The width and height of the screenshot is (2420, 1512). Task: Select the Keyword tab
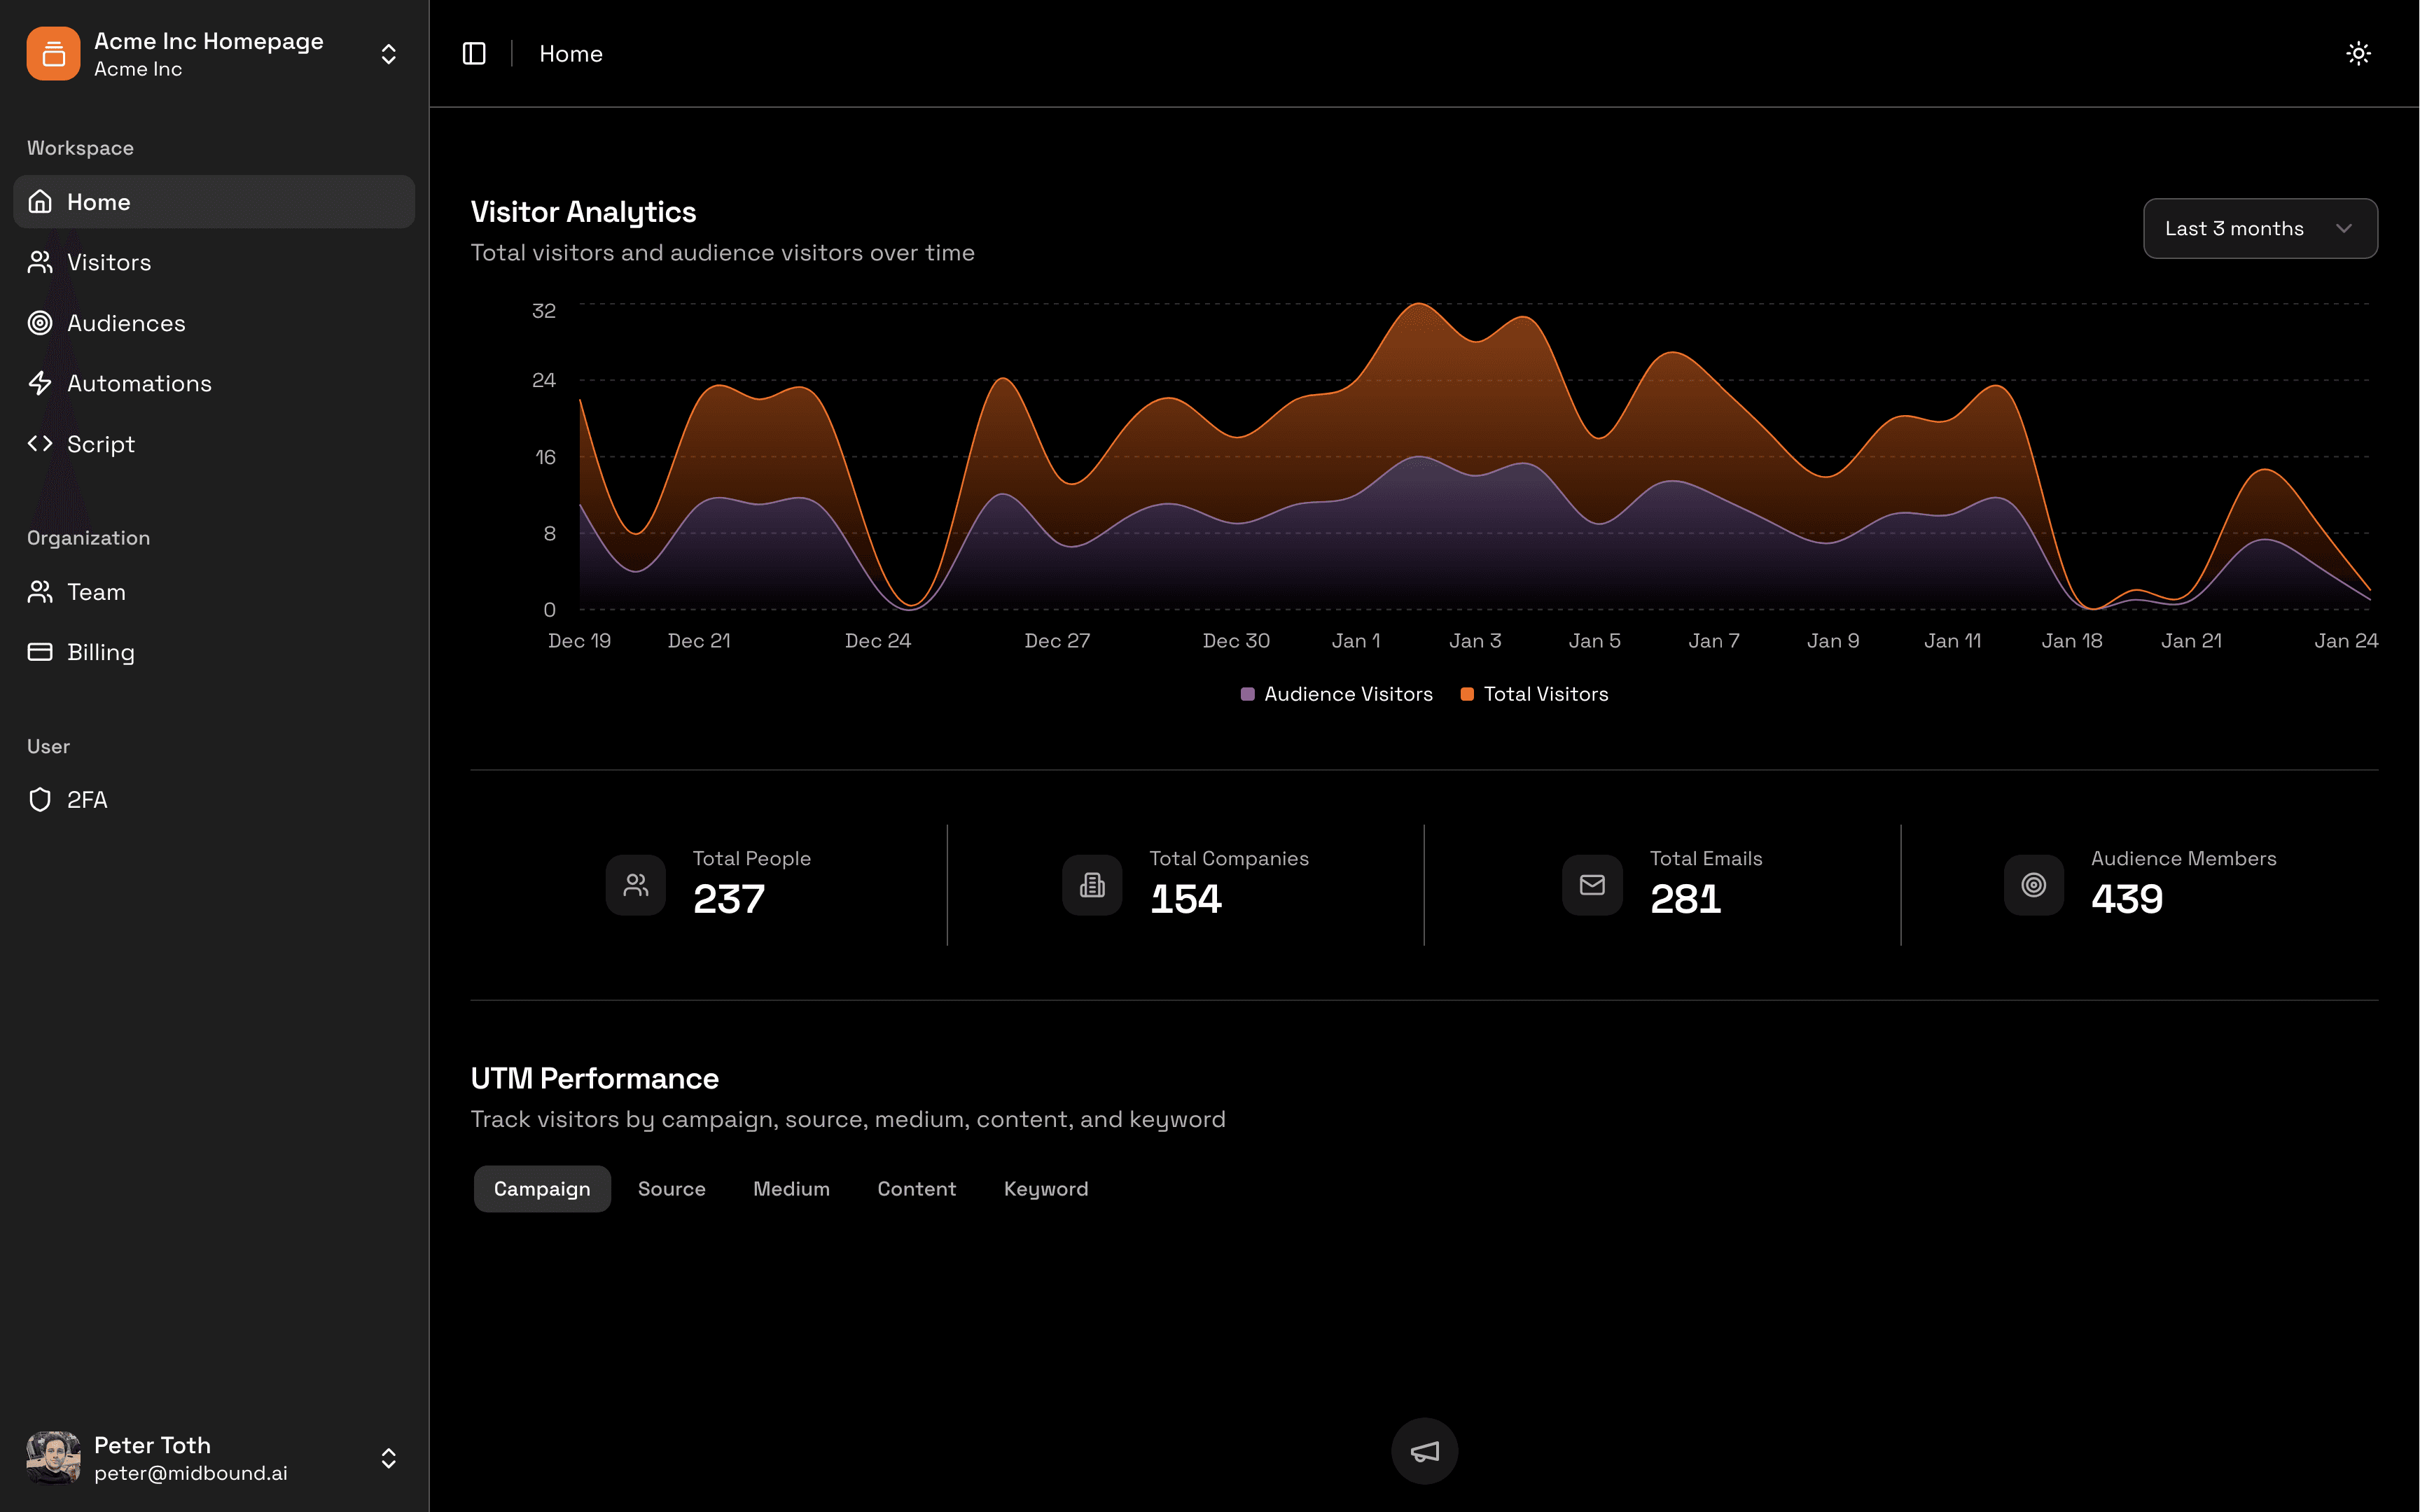[x=1045, y=1188]
